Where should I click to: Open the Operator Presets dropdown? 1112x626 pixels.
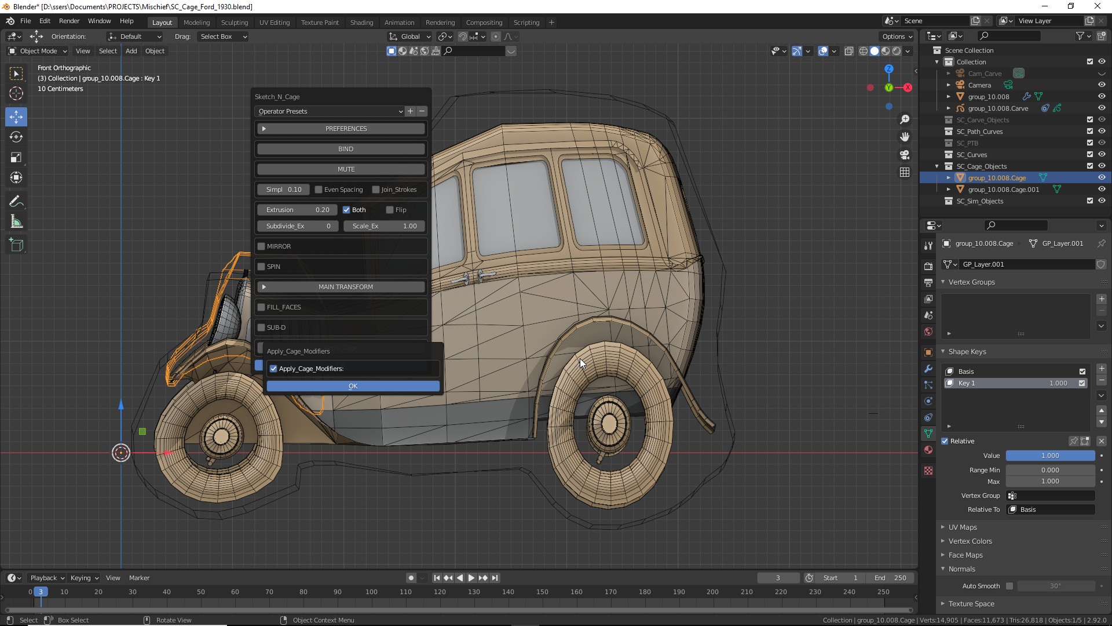tap(330, 111)
